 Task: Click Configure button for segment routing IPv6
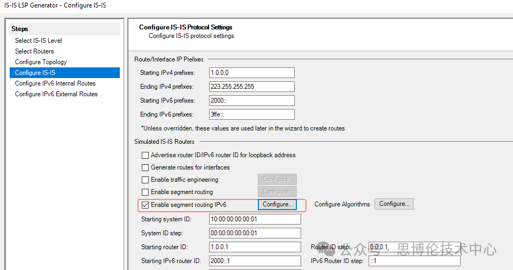tap(278, 204)
